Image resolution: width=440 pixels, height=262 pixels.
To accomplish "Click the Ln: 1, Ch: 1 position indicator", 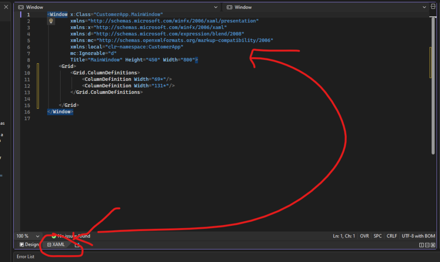I will (x=344, y=236).
